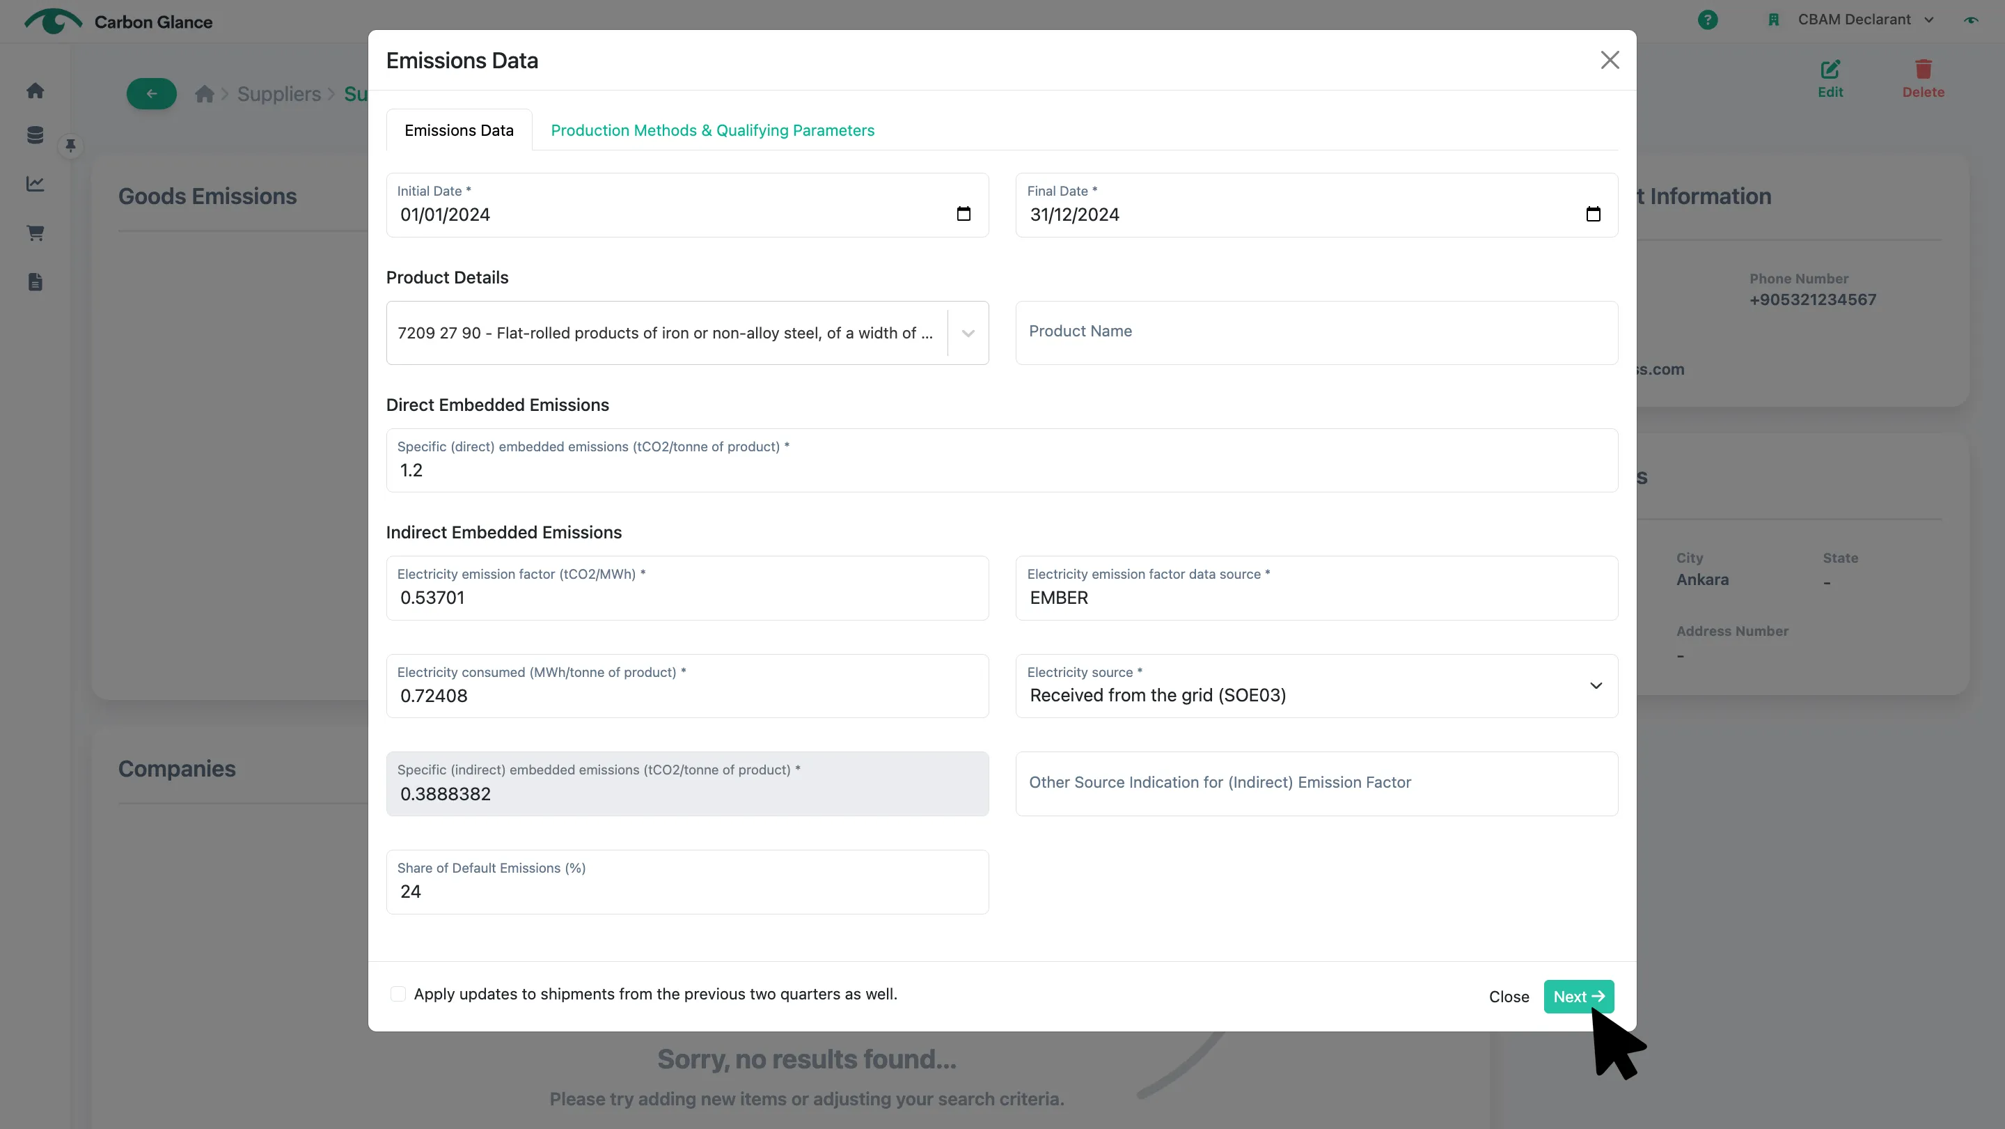The image size is (2005, 1129).
Task: Expand the product CN code dropdown
Action: click(968, 333)
